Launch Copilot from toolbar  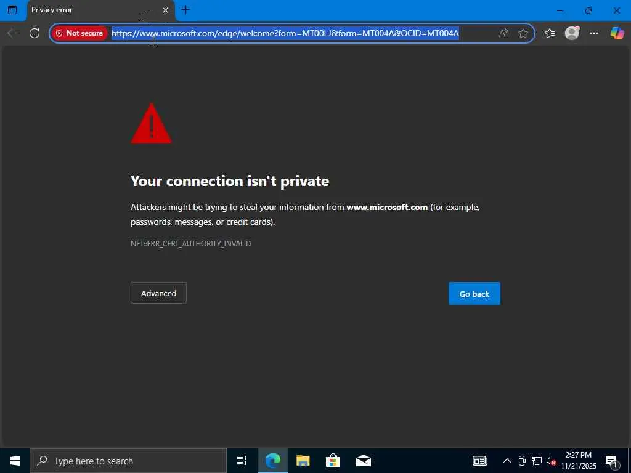[616, 33]
